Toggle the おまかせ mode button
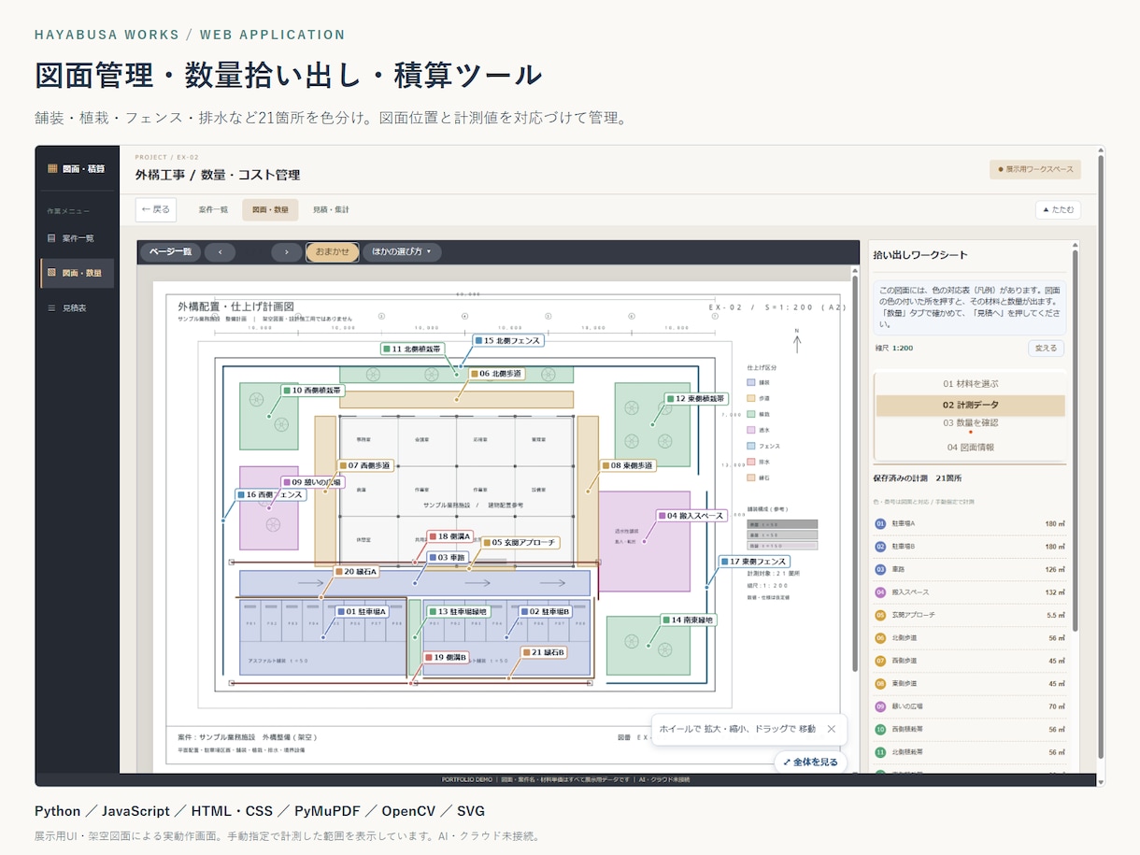The height and width of the screenshot is (855, 1140). tap(333, 251)
